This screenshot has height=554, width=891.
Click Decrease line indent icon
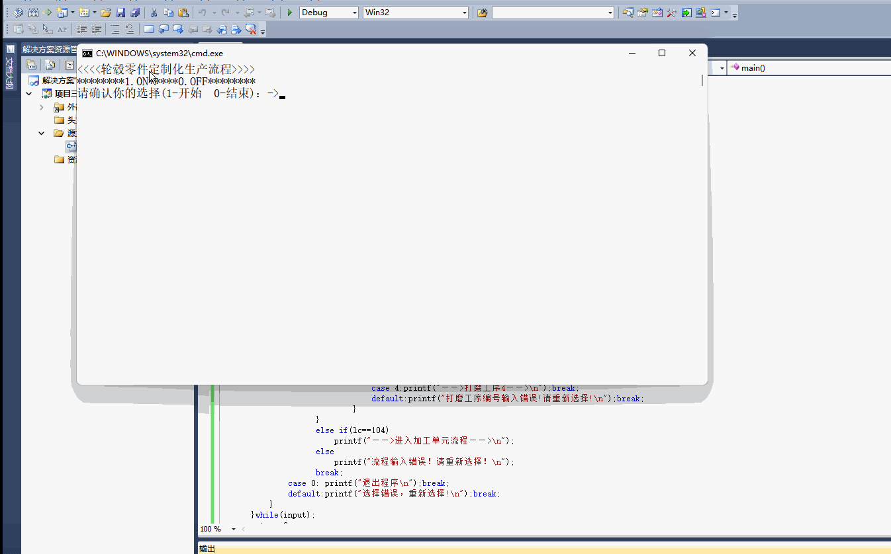coord(82,29)
